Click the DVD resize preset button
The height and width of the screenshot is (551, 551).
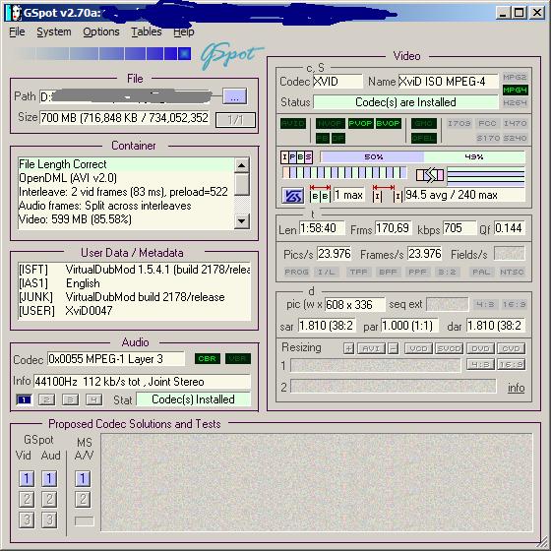point(480,348)
